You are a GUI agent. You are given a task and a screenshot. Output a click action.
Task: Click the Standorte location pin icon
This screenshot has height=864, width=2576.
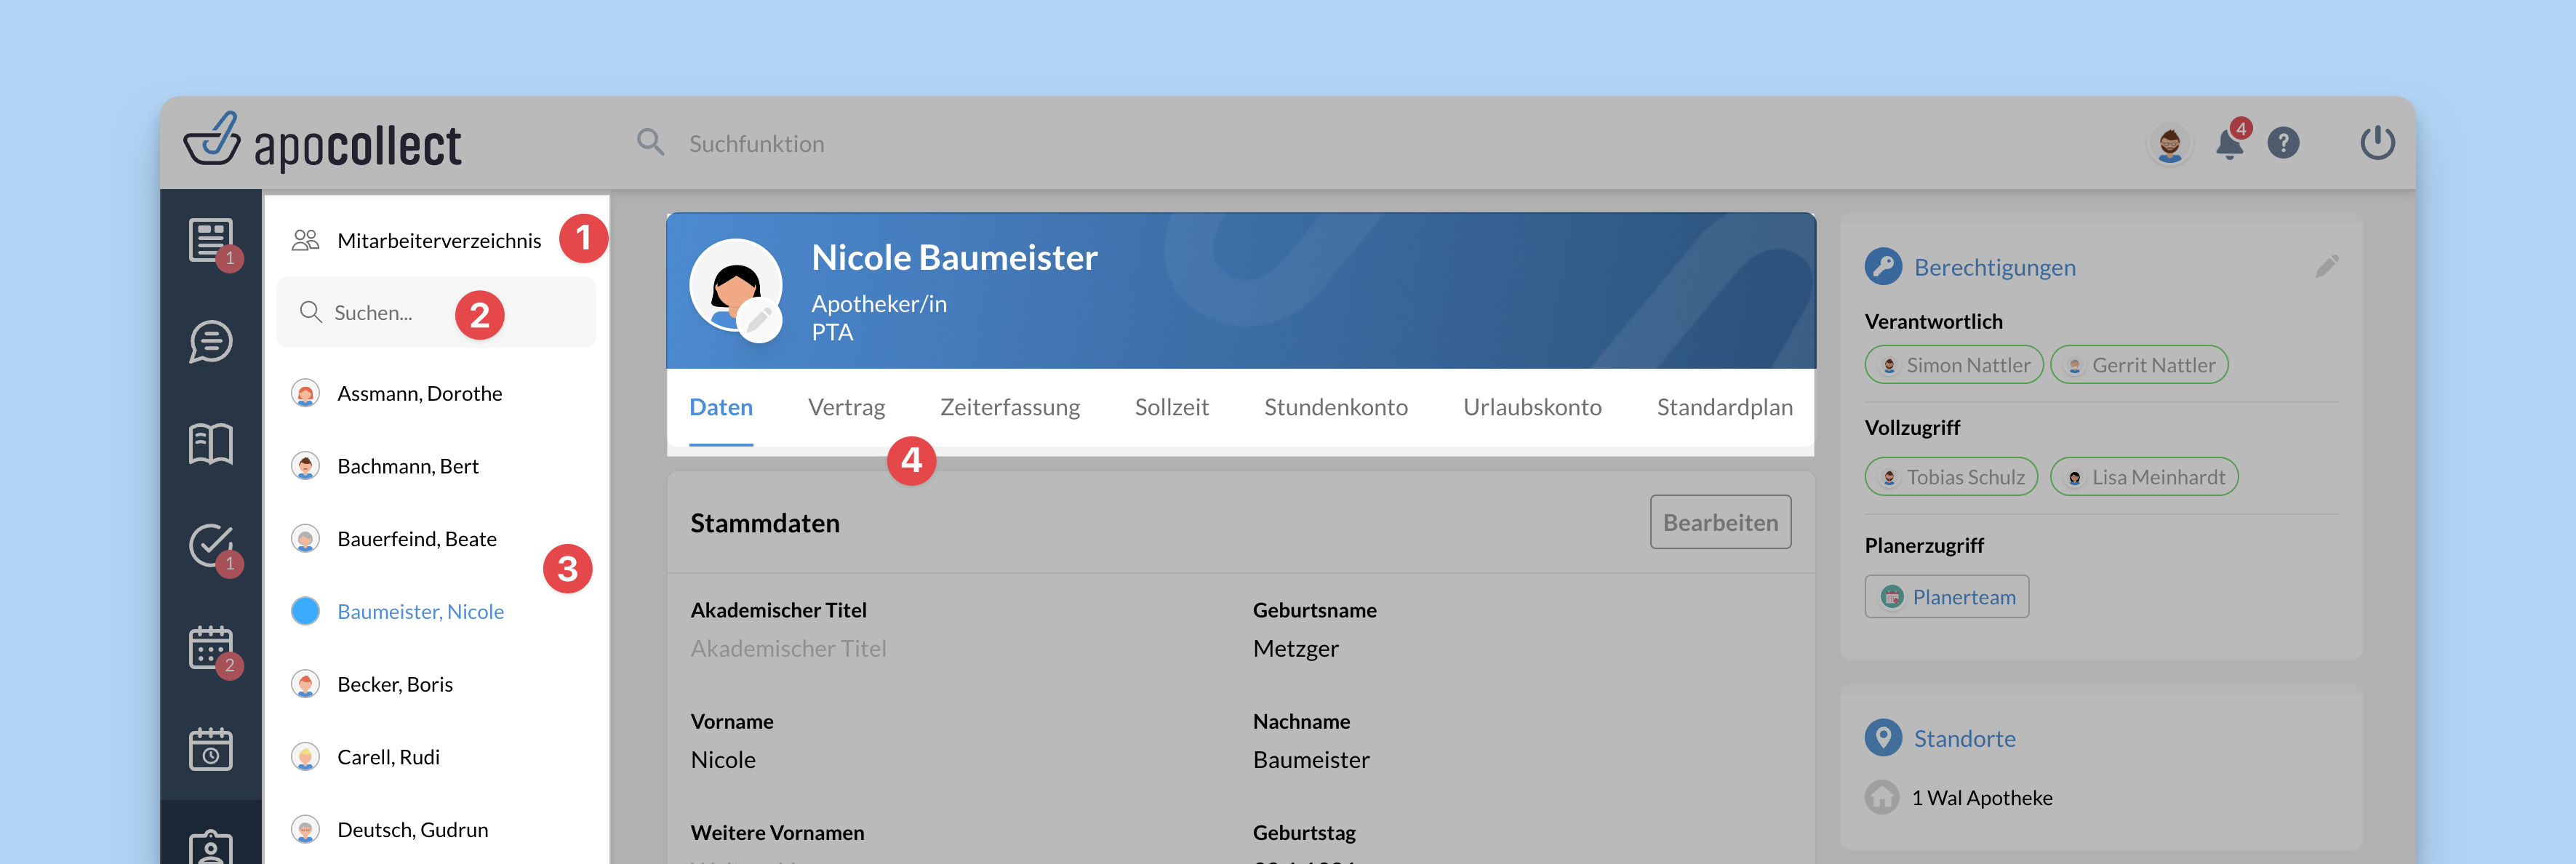coord(1883,738)
